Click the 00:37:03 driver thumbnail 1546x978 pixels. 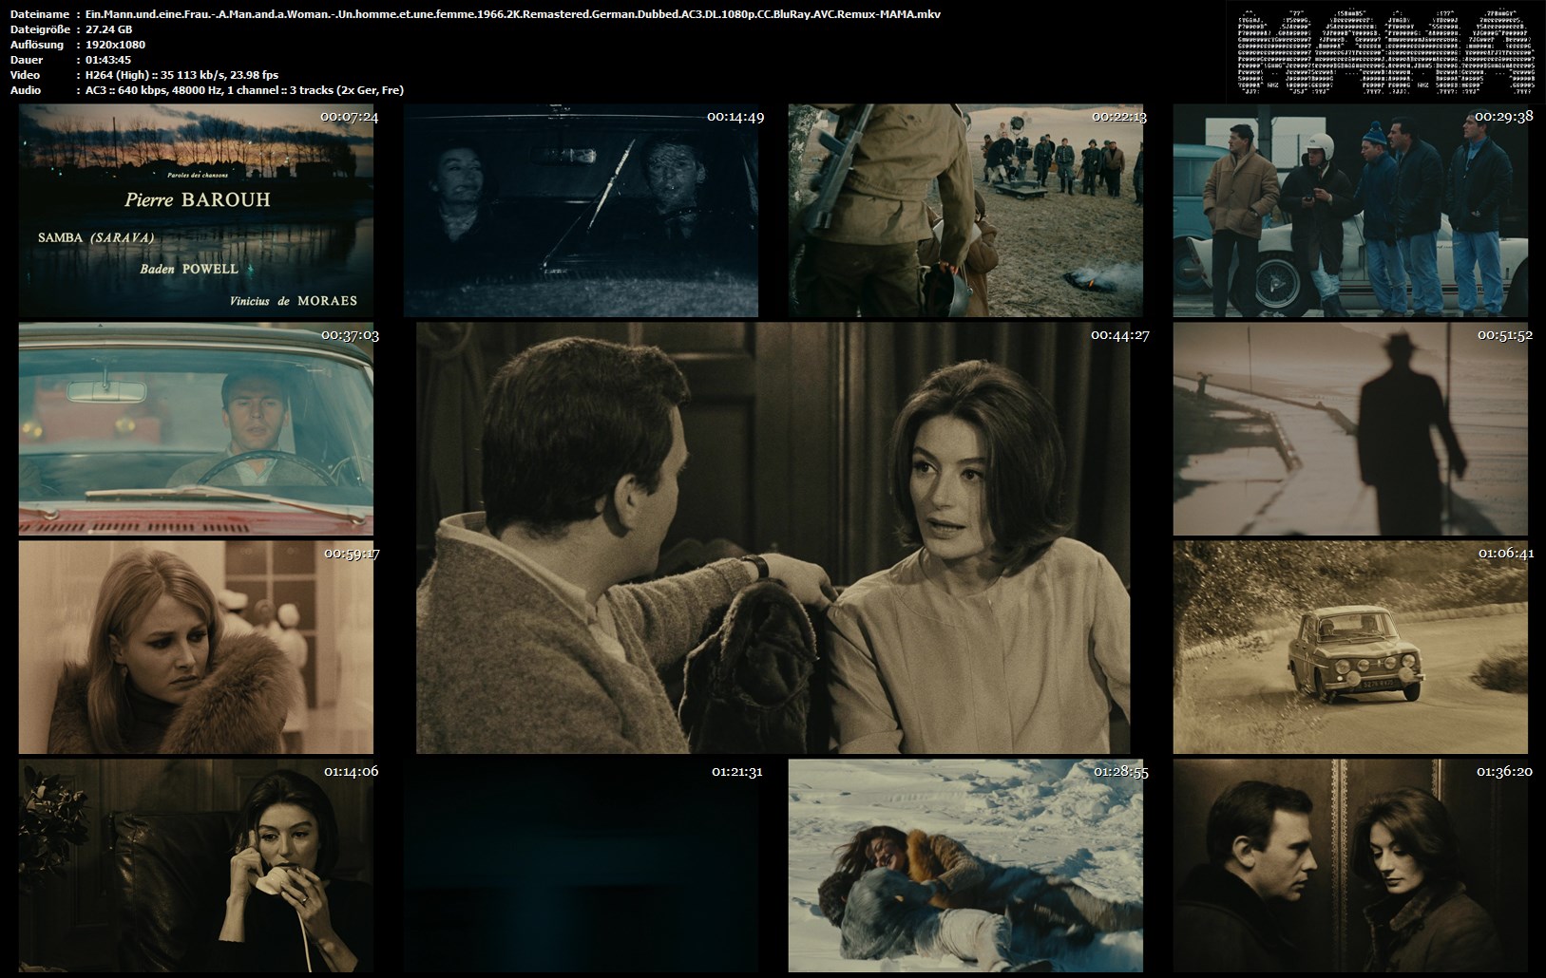click(196, 429)
